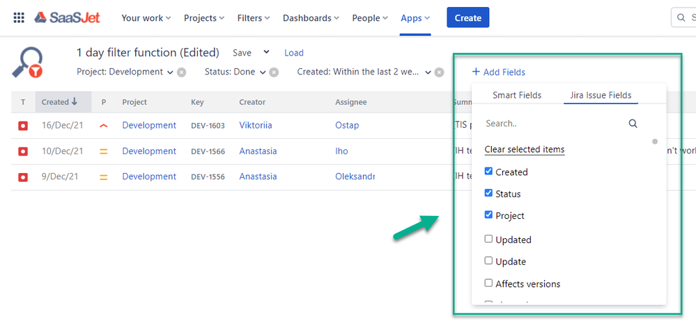The width and height of the screenshot is (696, 323).
Task: Expand the Save options arrow
Action: pos(266,52)
